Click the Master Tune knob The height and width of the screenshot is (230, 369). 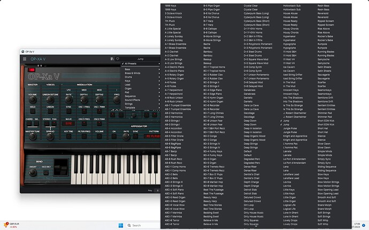pos(33,137)
